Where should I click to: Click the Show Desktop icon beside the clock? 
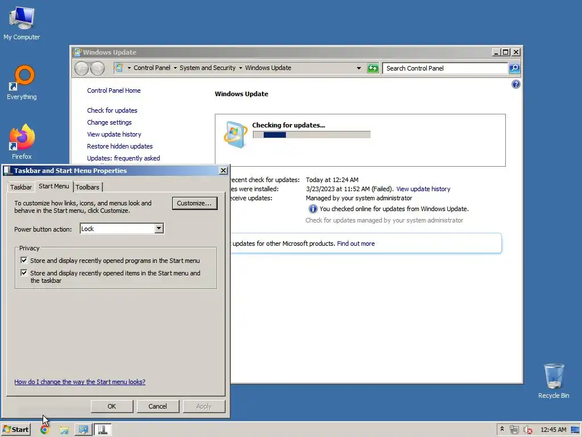pos(576,430)
